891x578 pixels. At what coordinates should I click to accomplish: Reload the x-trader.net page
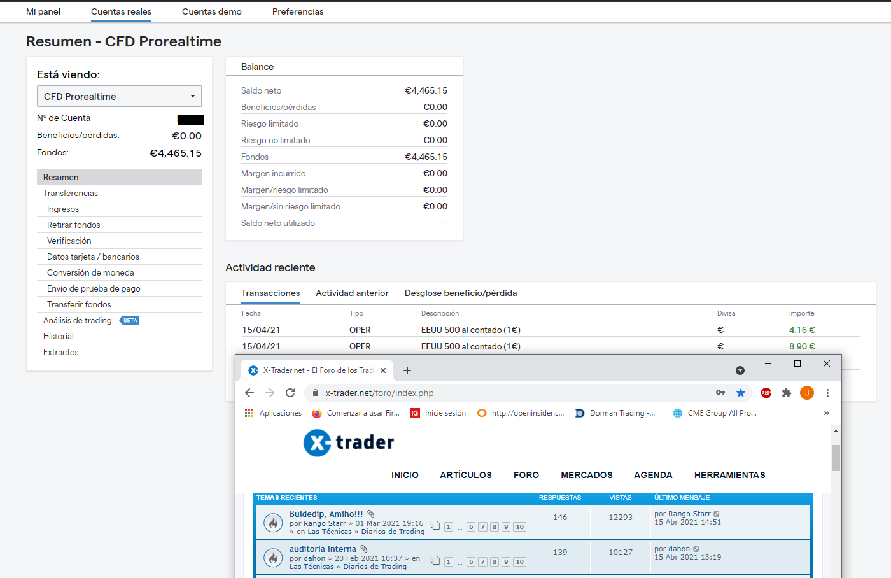290,393
